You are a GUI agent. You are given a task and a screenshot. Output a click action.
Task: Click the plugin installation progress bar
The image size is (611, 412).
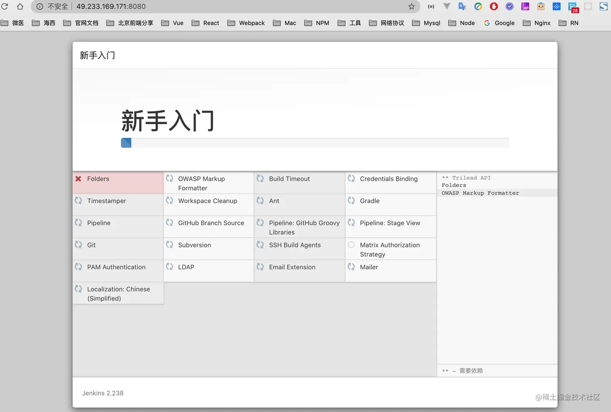[x=315, y=143]
